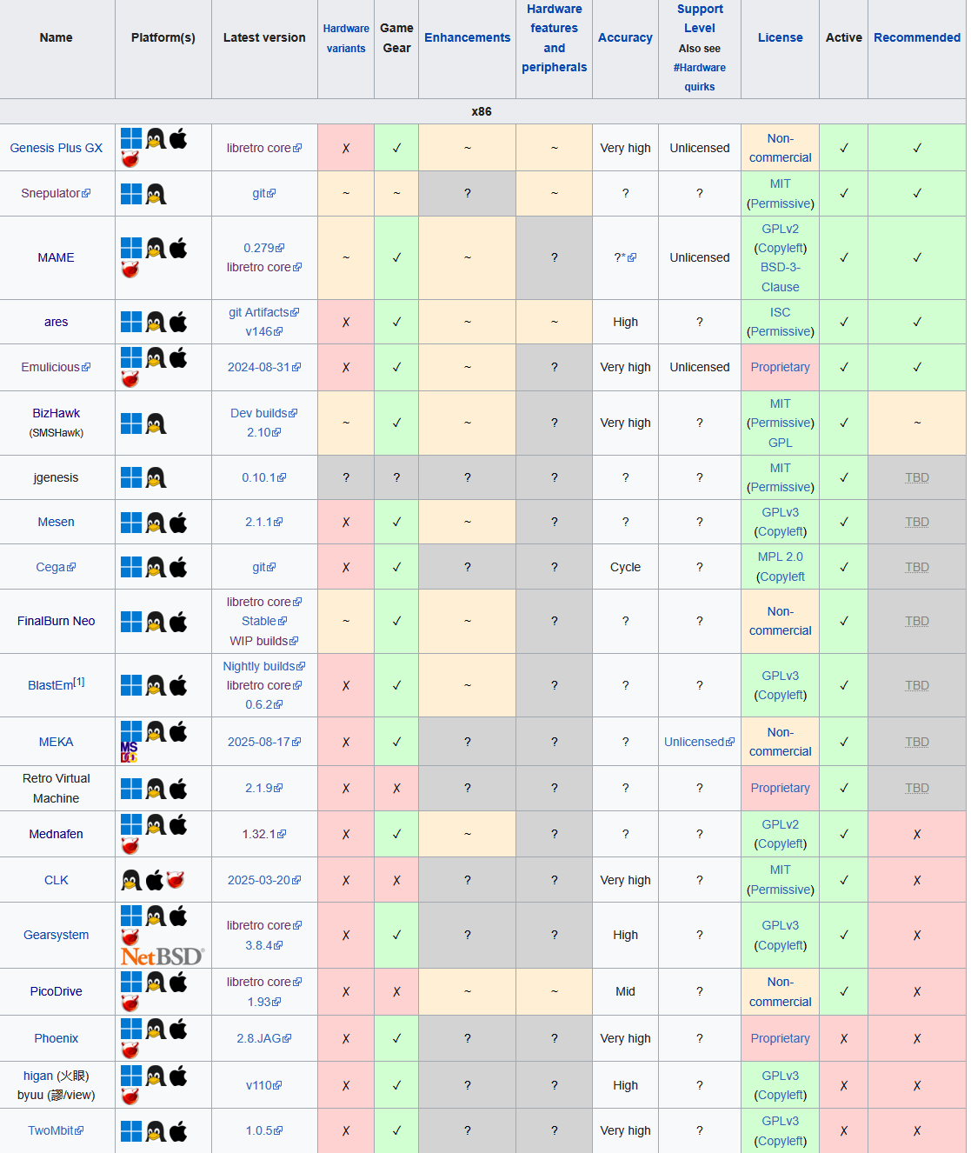Click the ISC license link in ares row
971x1153 pixels.
pos(781,312)
